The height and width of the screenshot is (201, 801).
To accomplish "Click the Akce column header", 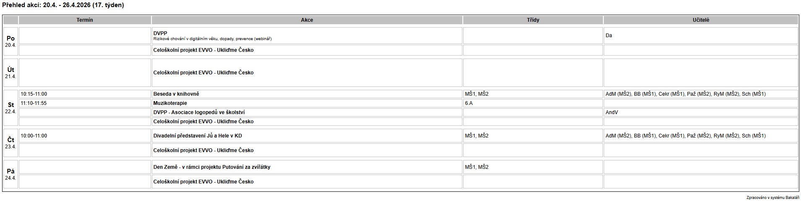I will pyautogui.click(x=307, y=20).
